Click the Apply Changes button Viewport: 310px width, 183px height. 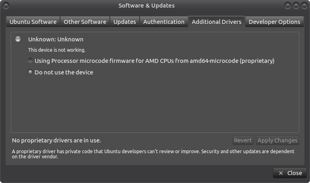click(x=277, y=140)
